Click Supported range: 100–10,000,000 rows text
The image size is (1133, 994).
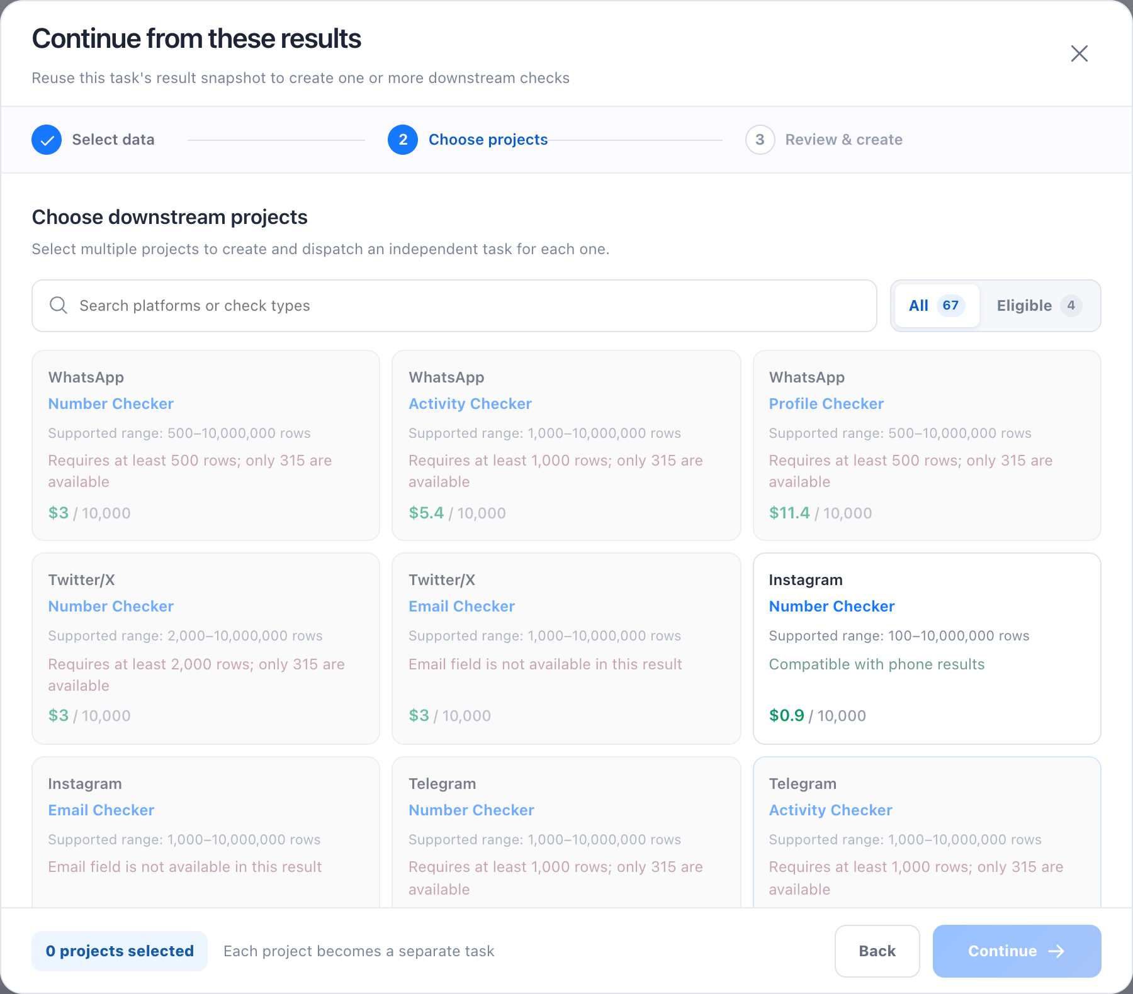899,635
